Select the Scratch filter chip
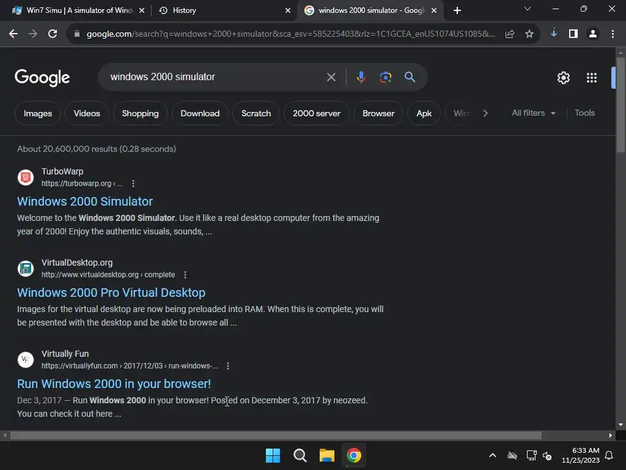 (256, 113)
